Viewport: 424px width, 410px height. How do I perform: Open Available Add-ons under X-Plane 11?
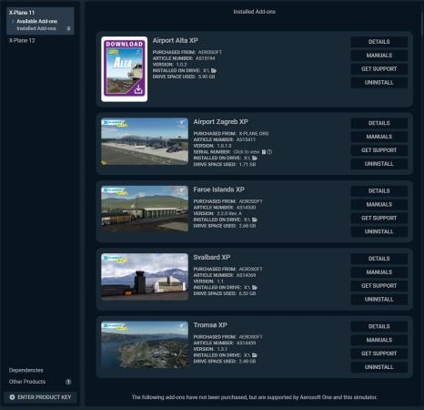click(36, 21)
